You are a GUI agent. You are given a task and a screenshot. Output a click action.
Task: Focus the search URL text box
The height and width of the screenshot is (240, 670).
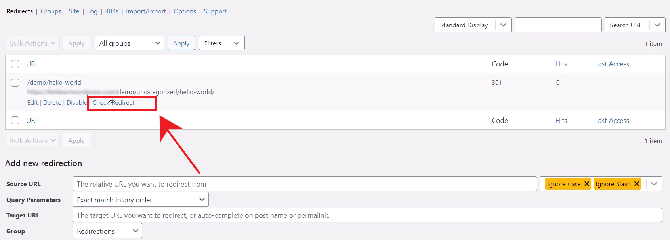[x=558, y=25]
